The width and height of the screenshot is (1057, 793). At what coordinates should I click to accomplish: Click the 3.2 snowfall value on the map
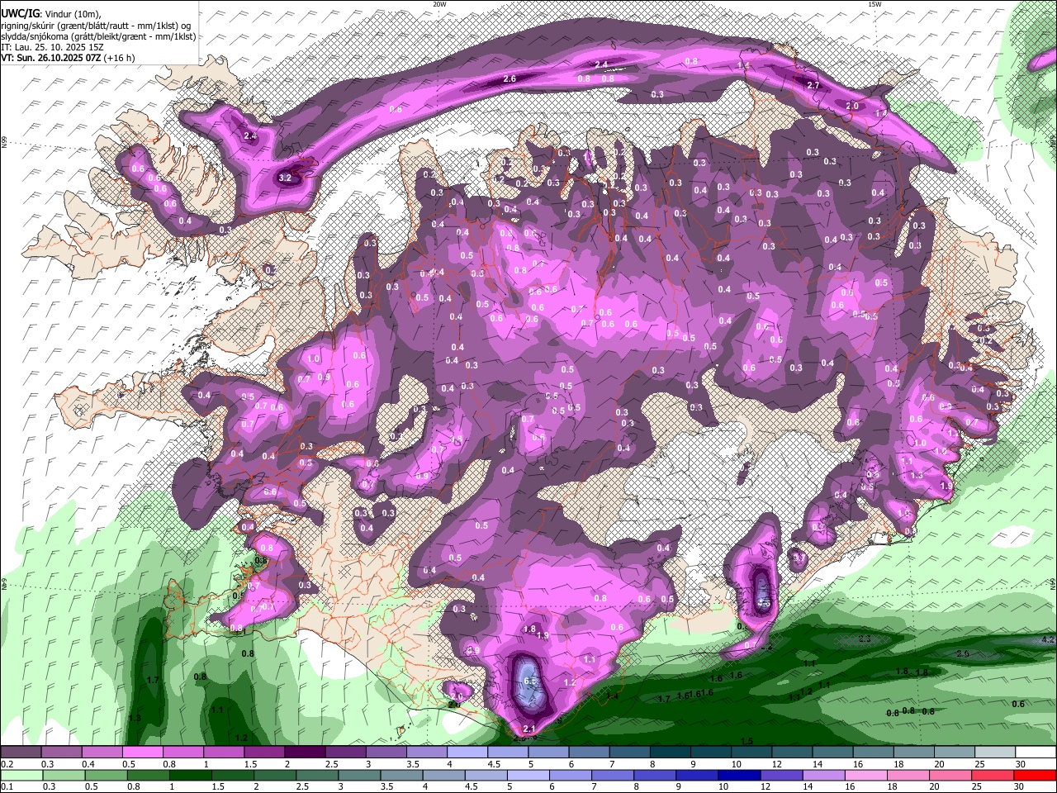[286, 178]
